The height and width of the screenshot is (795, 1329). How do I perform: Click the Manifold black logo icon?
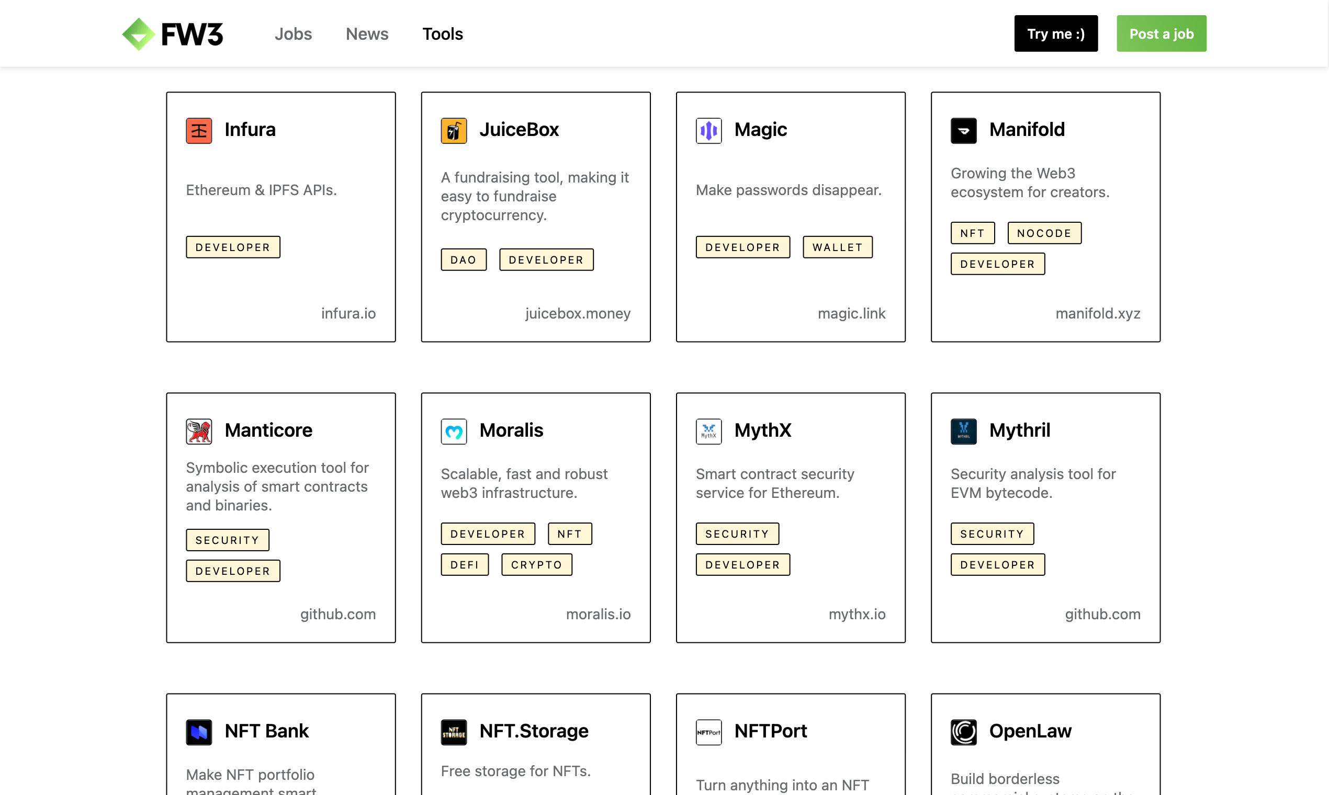click(964, 130)
